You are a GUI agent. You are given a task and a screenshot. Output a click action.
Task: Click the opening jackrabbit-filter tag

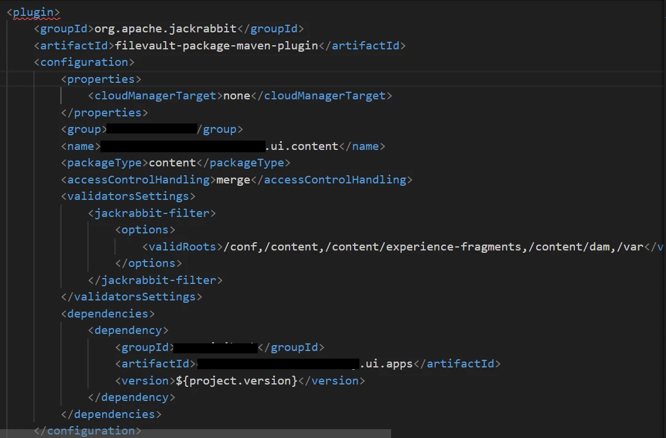152,213
